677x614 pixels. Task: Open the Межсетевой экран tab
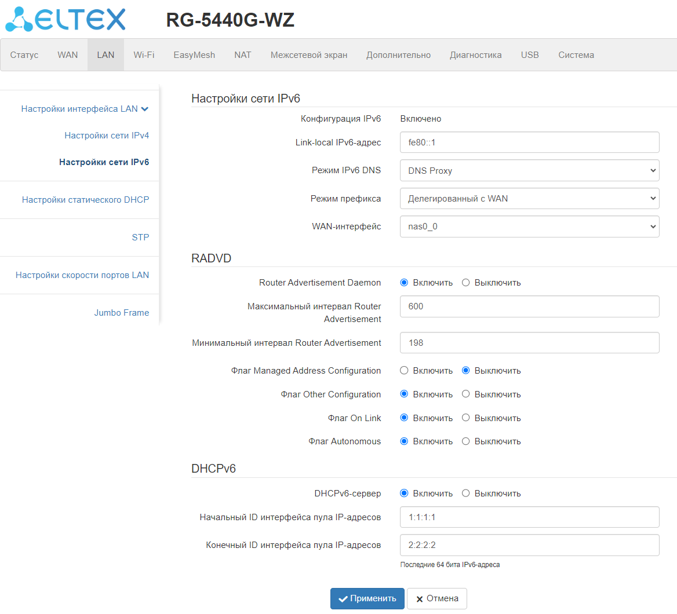[x=309, y=55]
